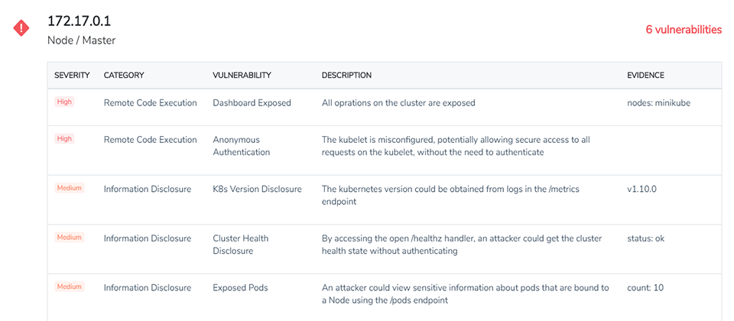Select the Dashboard Exposed vulnerability
734x321 pixels.
(x=252, y=103)
